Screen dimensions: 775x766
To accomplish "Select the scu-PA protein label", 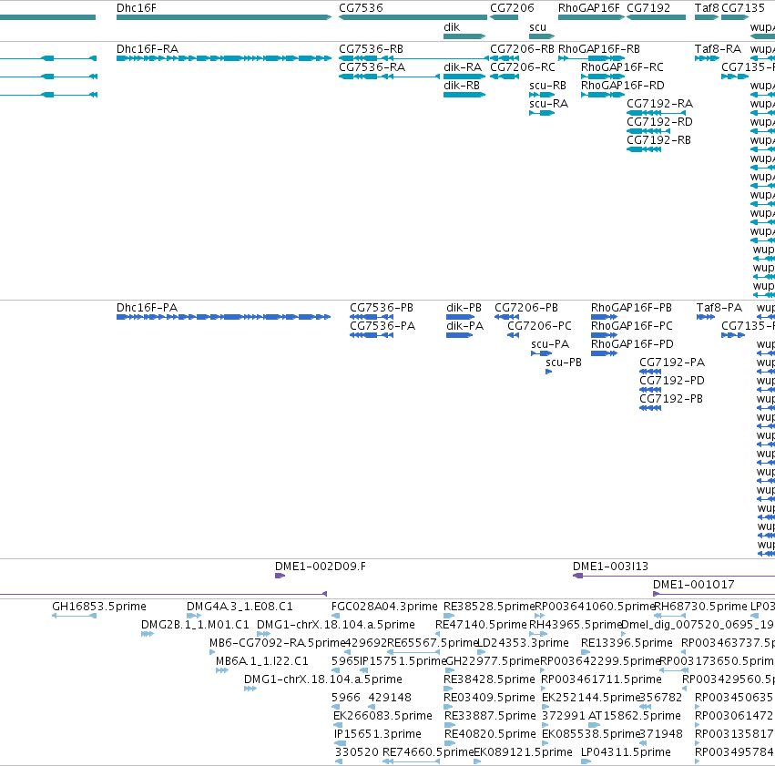I will (550, 344).
